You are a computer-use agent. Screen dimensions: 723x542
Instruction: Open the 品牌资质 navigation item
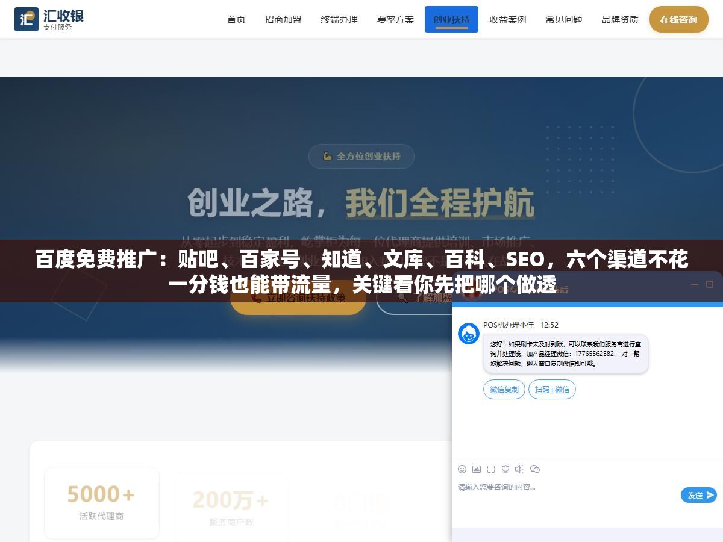point(620,19)
